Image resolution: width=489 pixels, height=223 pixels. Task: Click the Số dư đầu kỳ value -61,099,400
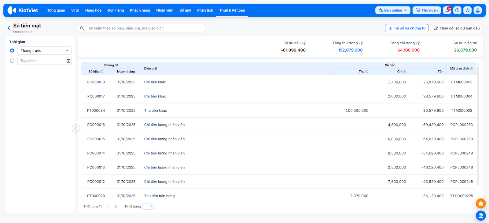point(293,50)
